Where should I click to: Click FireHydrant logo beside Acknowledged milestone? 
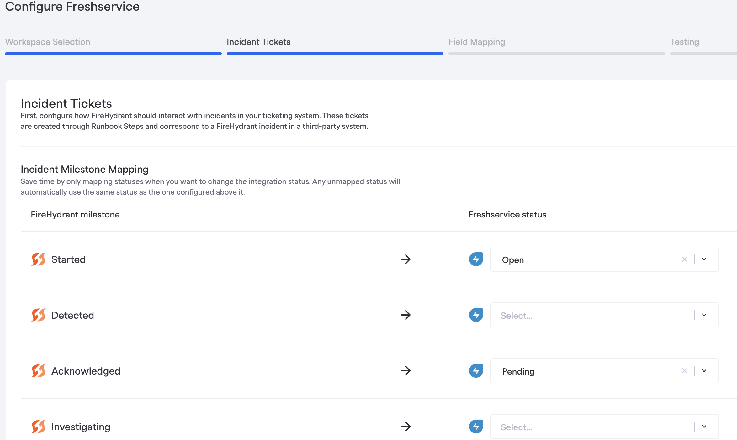[x=39, y=371]
